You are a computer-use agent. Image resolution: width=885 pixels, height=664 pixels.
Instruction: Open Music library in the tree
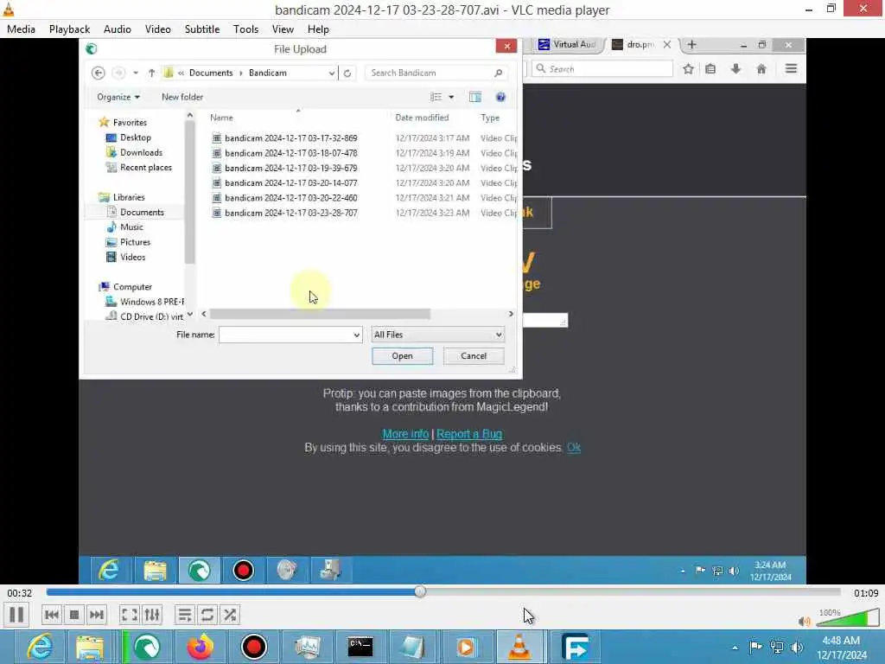131,227
